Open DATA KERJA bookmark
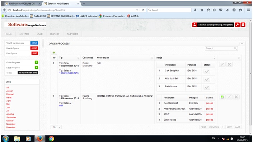Screen dimensions: 253x143 tap(38, 16)
